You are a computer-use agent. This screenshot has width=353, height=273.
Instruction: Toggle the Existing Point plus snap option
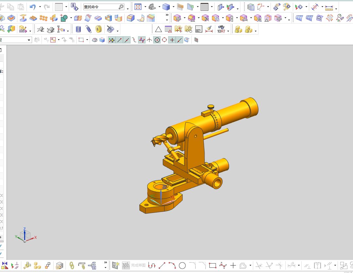click(172, 40)
